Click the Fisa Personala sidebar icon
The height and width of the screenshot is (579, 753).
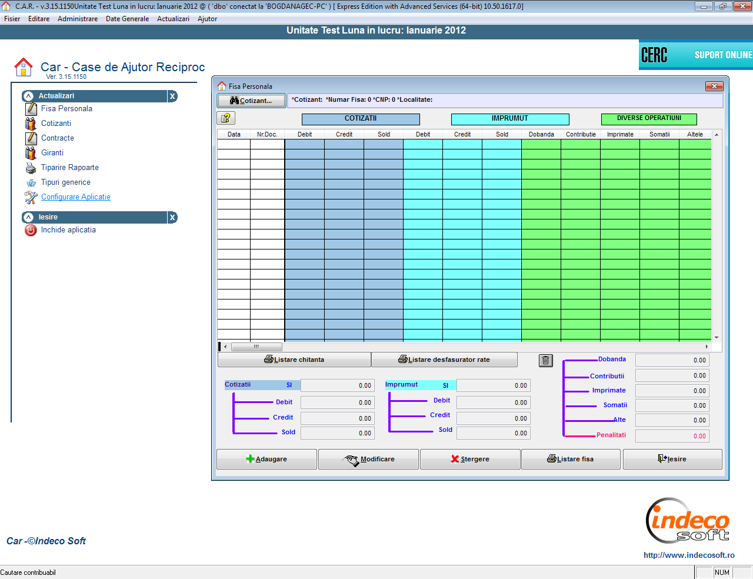tap(31, 109)
